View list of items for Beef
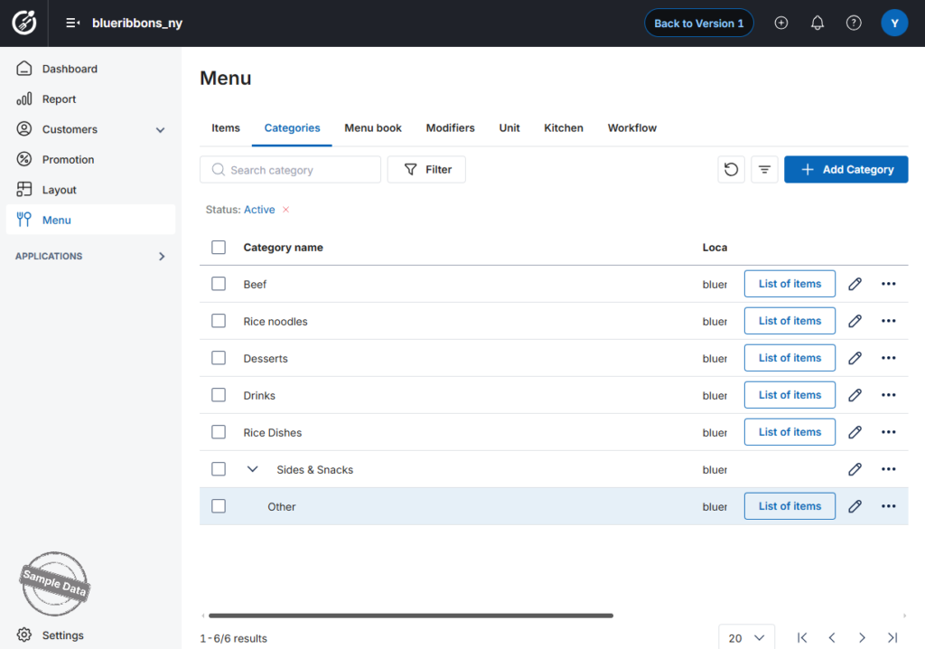The width and height of the screenshot is (925, 649). pos(790,284)
